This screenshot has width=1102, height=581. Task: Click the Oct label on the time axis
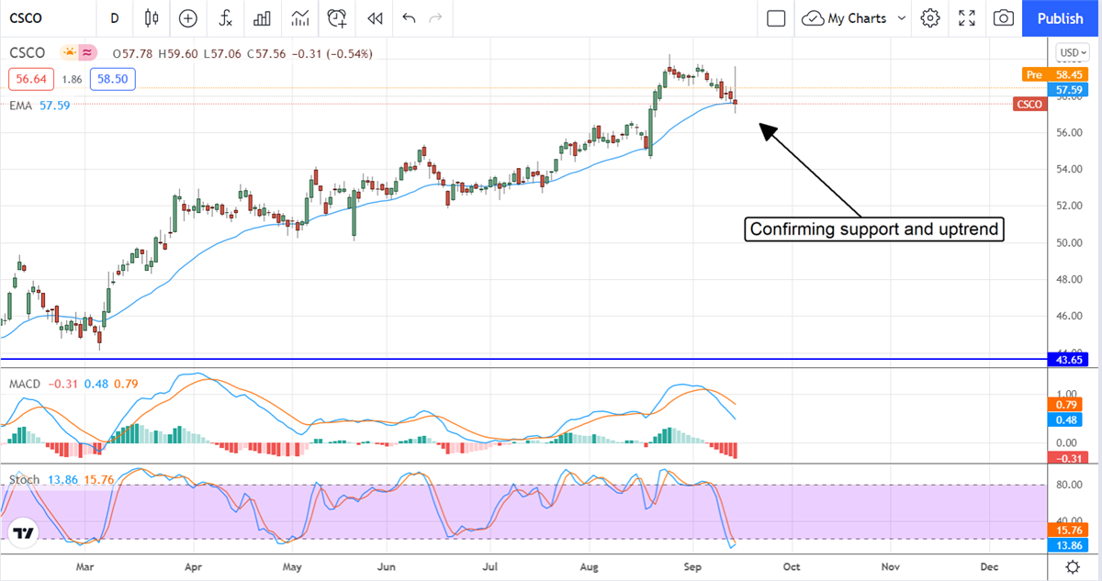point(791,567)
